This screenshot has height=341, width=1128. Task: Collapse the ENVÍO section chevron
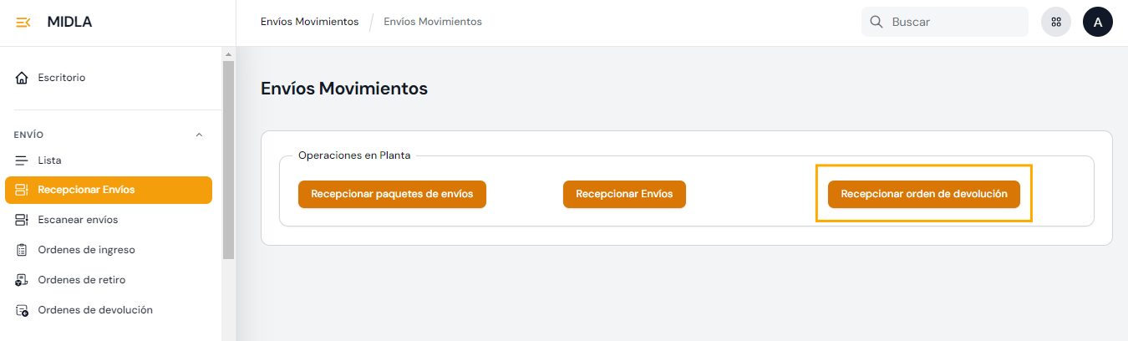[x=199, y=135]
